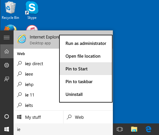Switch to the My stuff filter
The image size is (159, 135).
tap(38, 117)
